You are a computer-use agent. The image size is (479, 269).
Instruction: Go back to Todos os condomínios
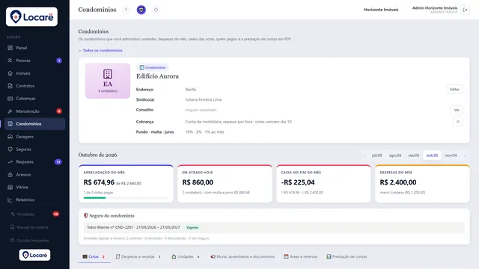click(x=100, y=50)
